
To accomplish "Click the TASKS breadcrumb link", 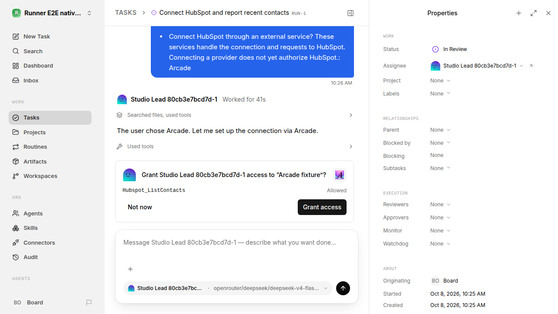I will point(126,13).
